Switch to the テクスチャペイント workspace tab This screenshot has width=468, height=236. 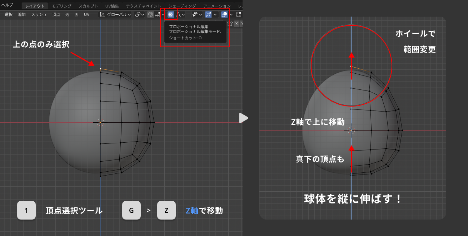click(144, 6)
